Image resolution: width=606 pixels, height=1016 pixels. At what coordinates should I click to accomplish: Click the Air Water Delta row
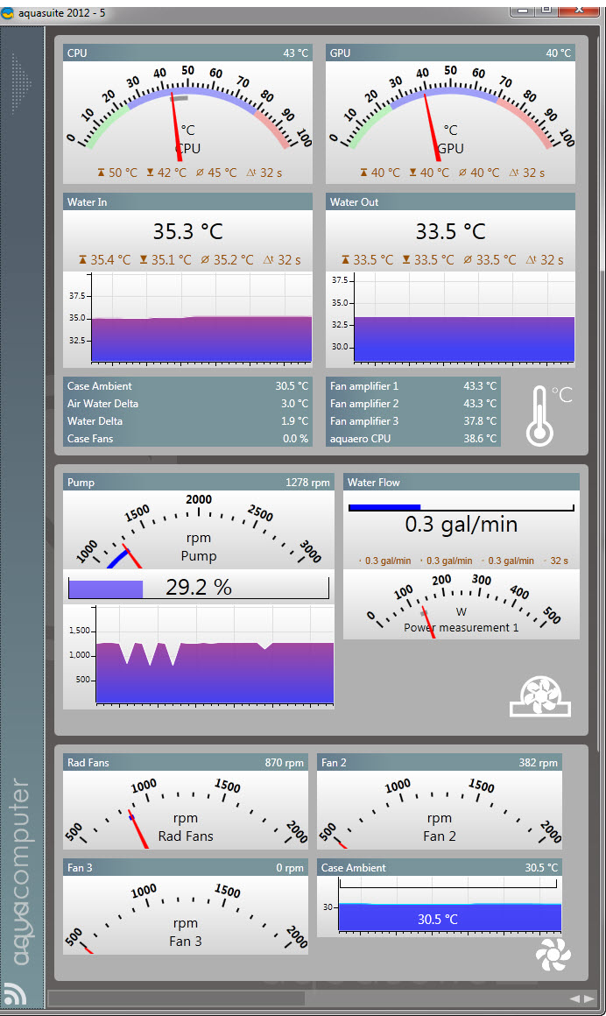click(187, 404)
